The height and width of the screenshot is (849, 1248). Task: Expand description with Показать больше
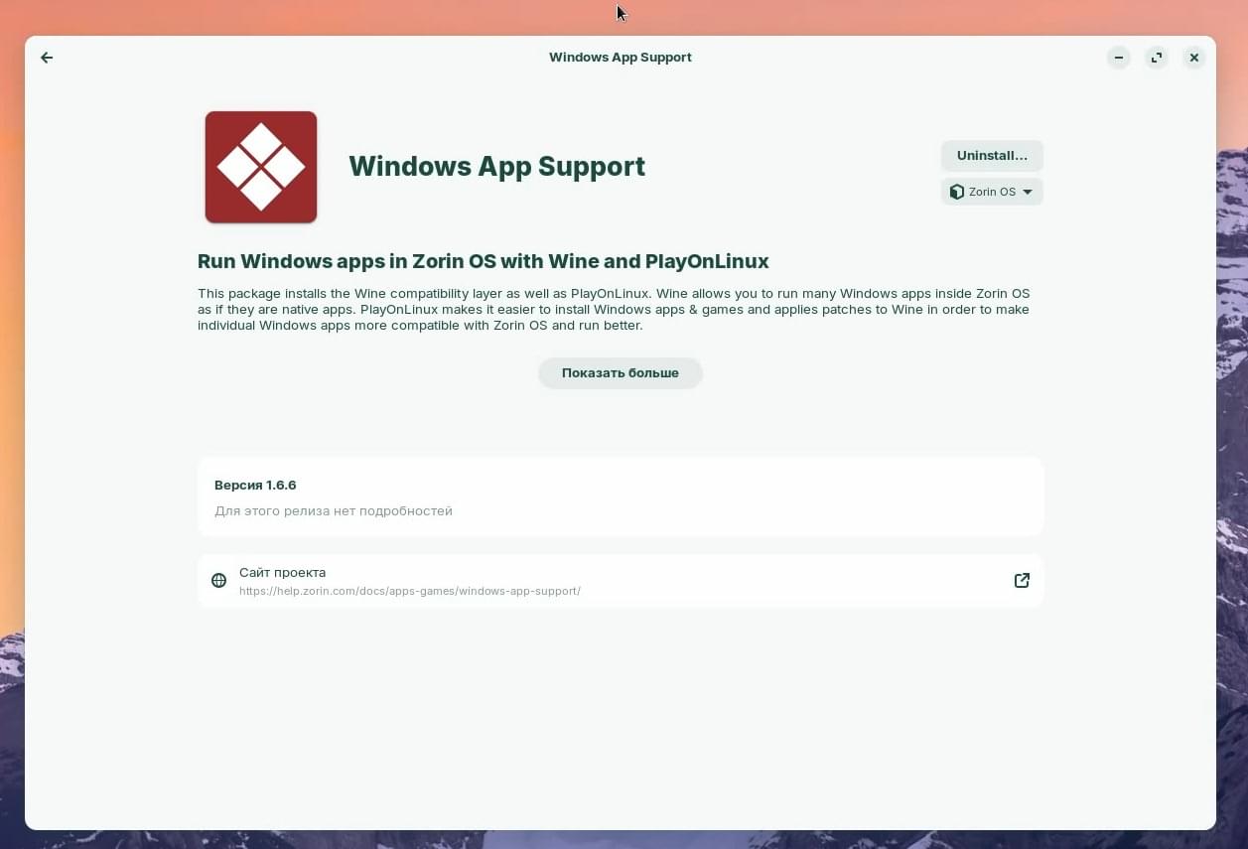click(x=621, y=373)
